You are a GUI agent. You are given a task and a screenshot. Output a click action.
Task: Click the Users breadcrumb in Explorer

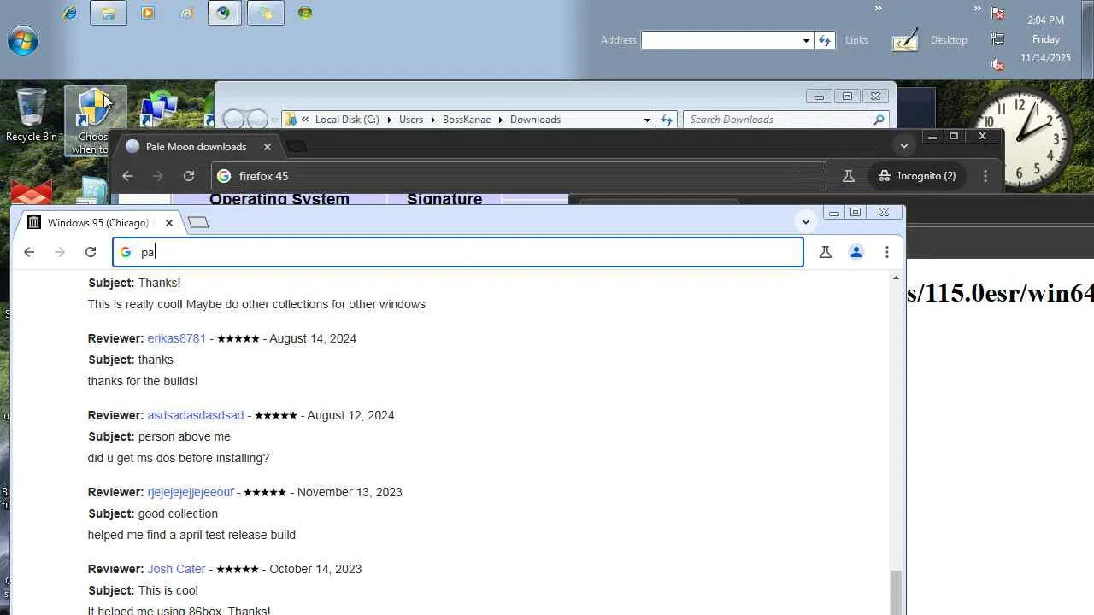click(x=411, y=120)
